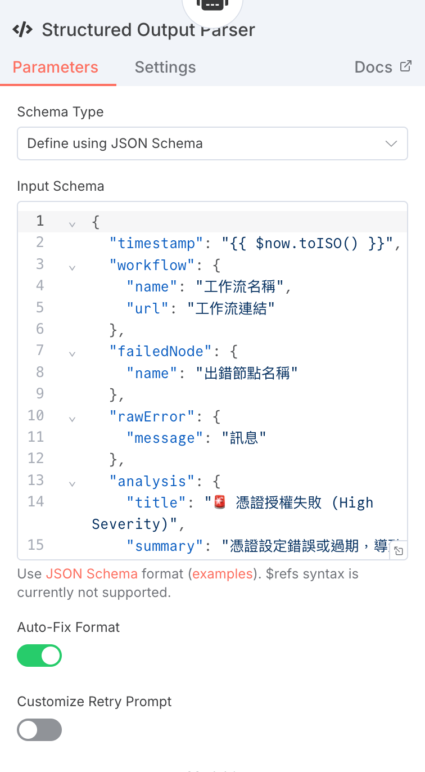Open the Schema Type dropdown
Viewport: 425px width, 772px height.
(213, 143)
